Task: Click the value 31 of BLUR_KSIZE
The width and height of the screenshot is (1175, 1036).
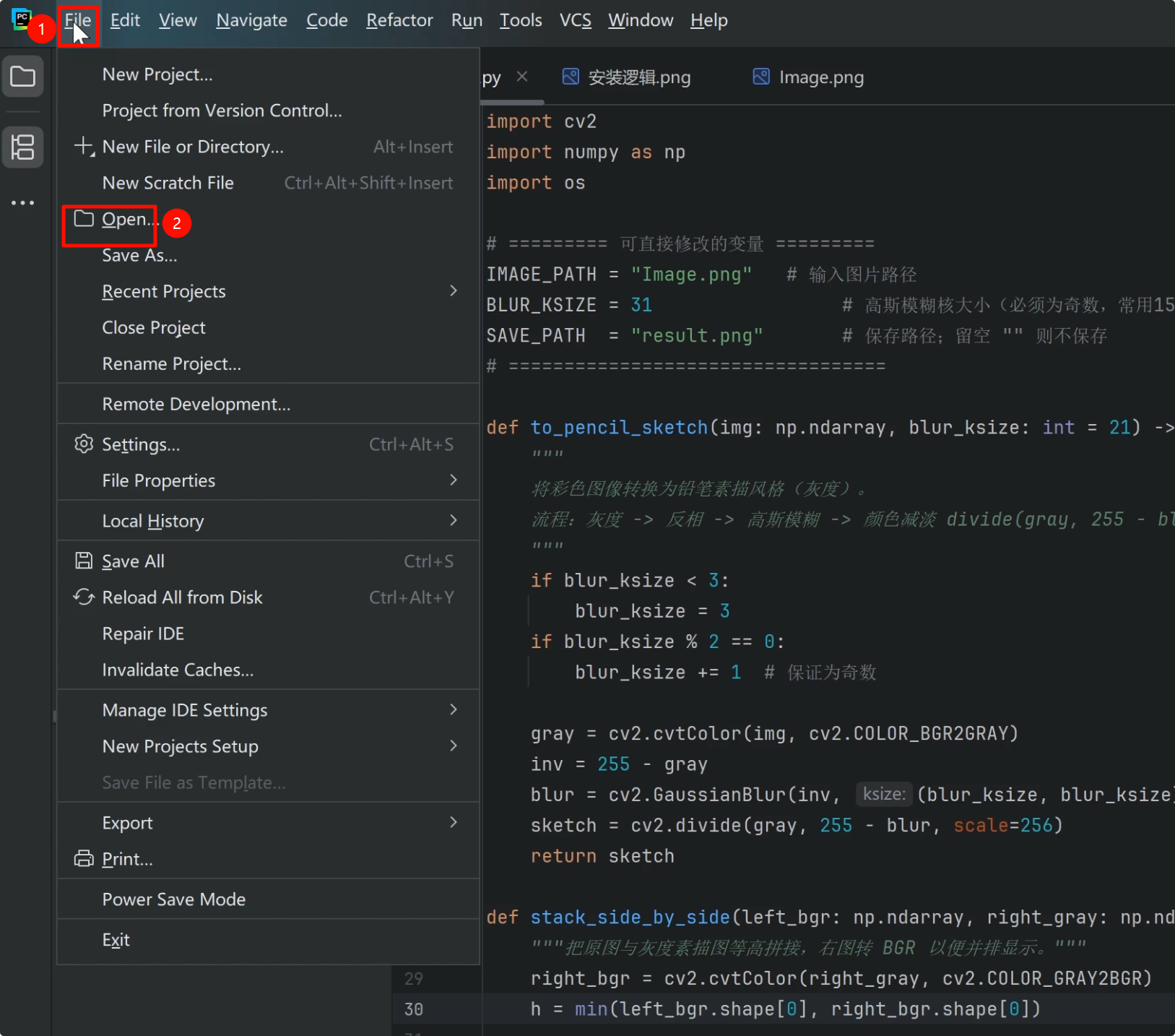Action: click(641, 305)
